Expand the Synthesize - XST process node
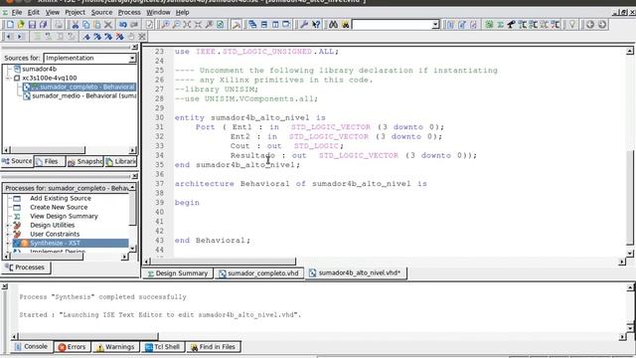This screenshot has height=358, width=636. [7, 243]
